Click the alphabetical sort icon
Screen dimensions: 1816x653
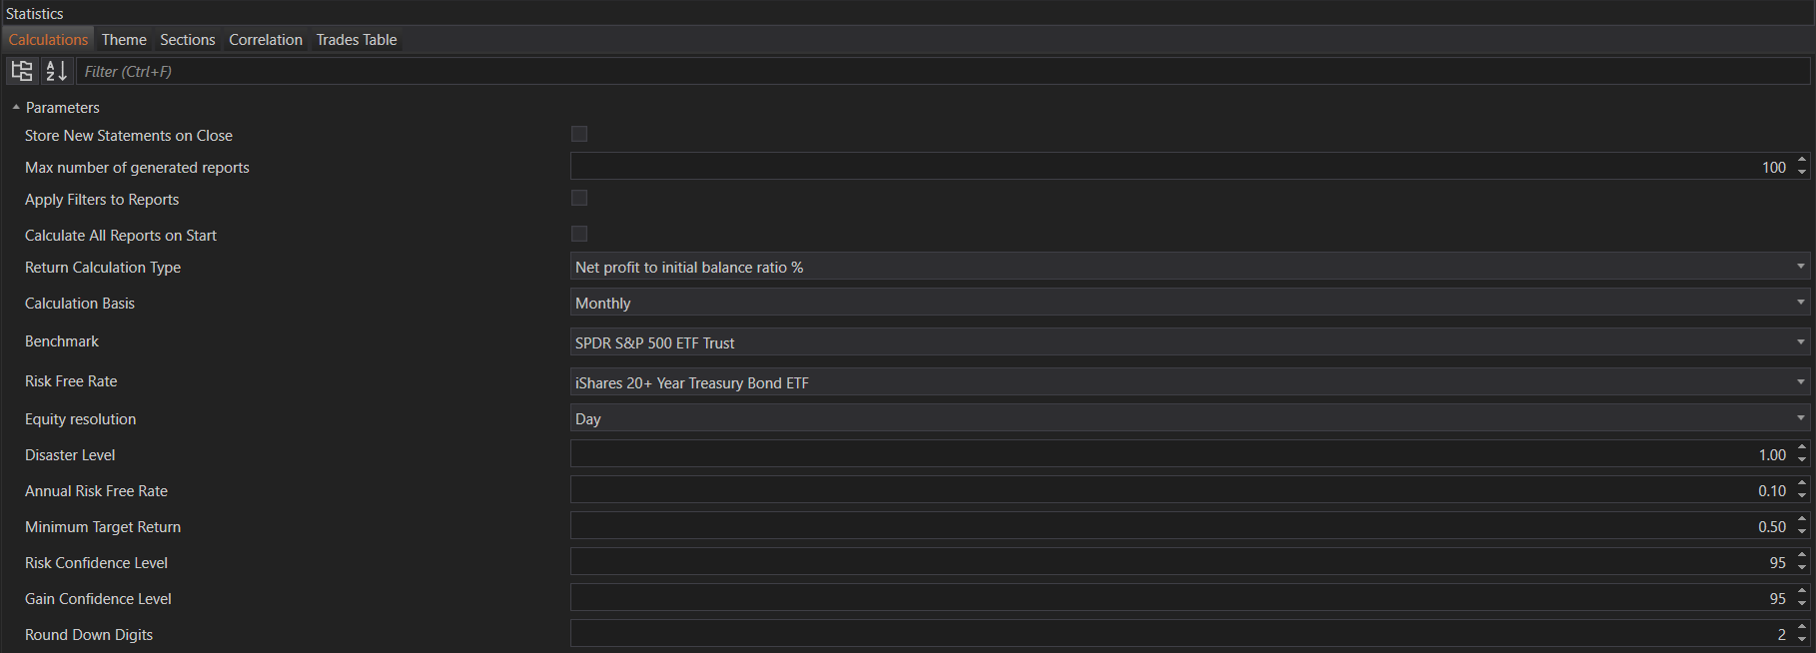(x=56, y=71)
